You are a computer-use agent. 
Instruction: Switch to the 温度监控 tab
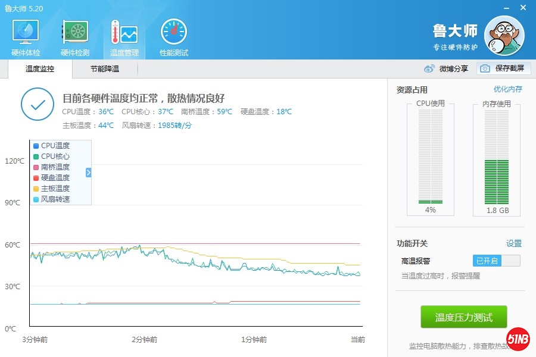(x=40, y=69)
